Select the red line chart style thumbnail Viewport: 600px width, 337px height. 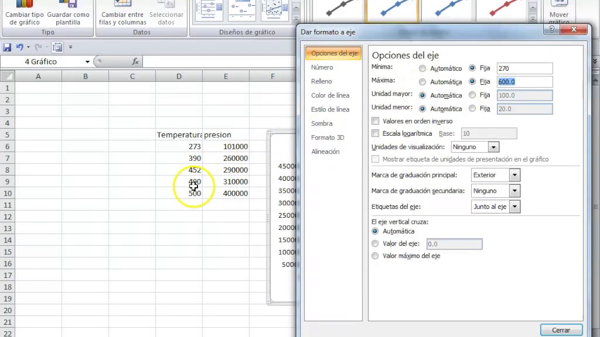(x=506, y=10)
